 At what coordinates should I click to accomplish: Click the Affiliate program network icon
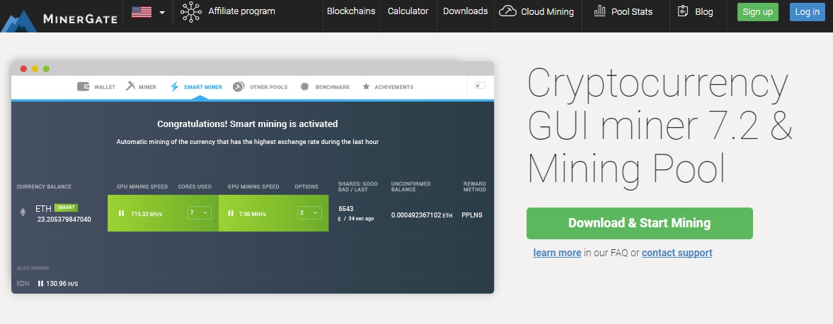click(190, 12)
